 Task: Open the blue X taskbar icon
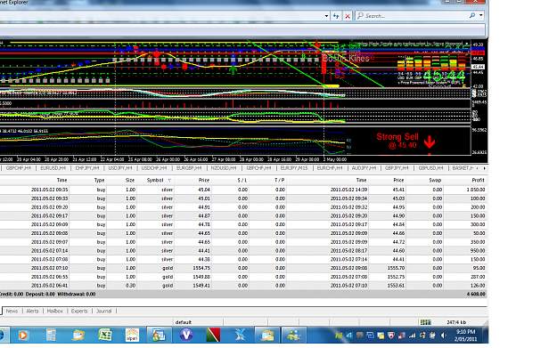[x=240, y=336]
